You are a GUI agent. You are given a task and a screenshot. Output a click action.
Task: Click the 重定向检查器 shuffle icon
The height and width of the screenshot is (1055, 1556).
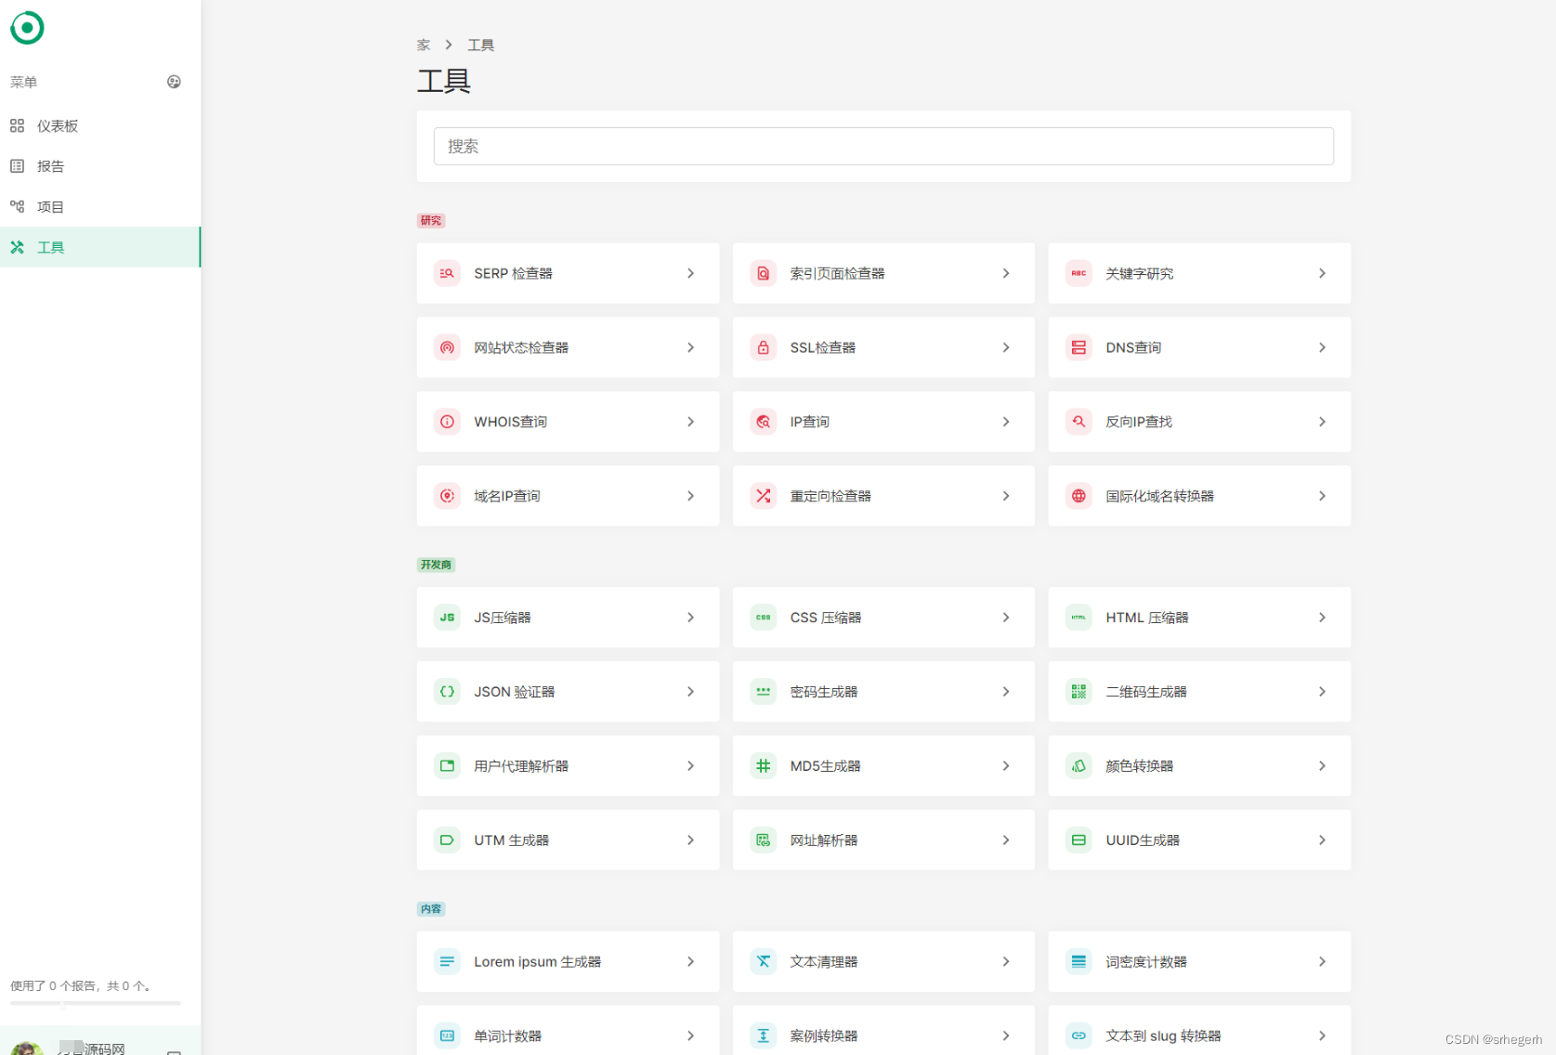763,496
